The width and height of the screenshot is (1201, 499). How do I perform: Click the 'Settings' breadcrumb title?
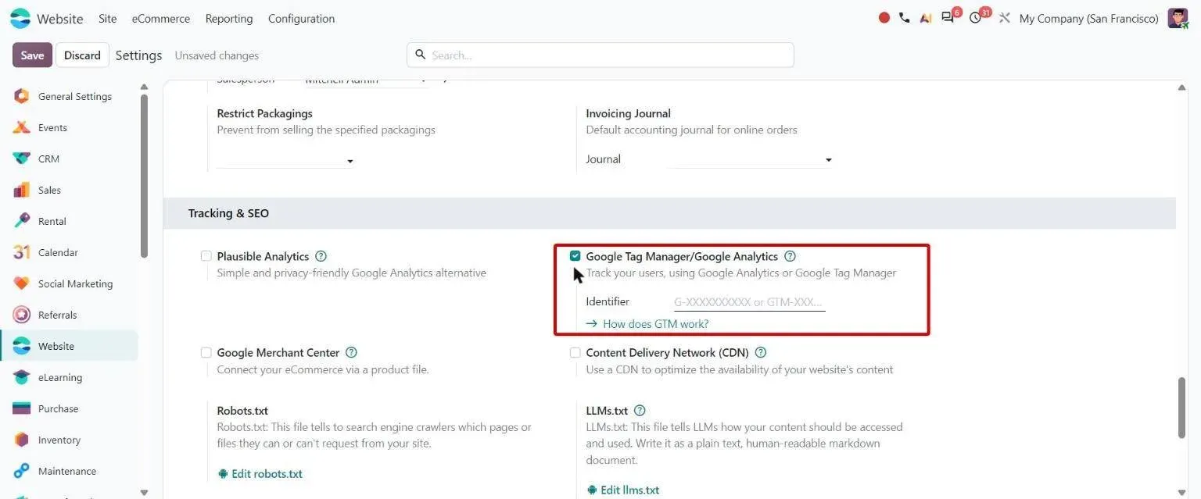pyautogui.click(x=138, y=55)
